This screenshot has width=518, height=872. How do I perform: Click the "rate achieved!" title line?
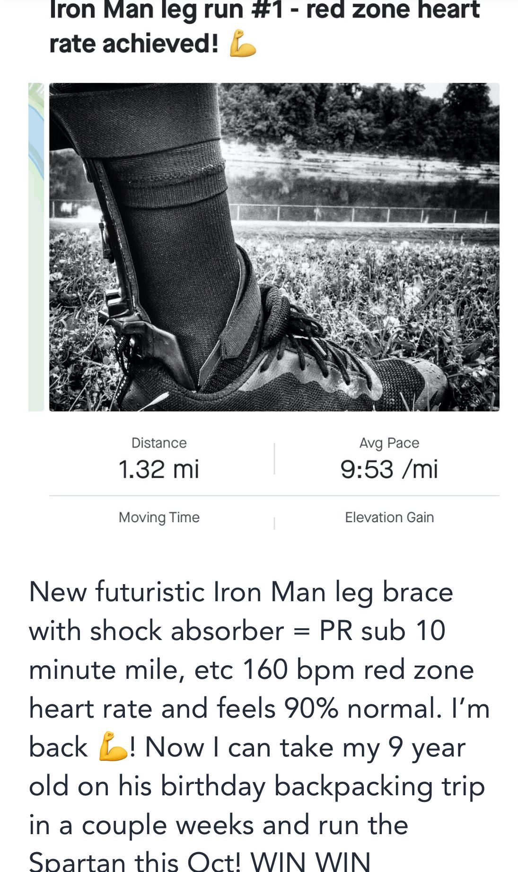(134, 44)
